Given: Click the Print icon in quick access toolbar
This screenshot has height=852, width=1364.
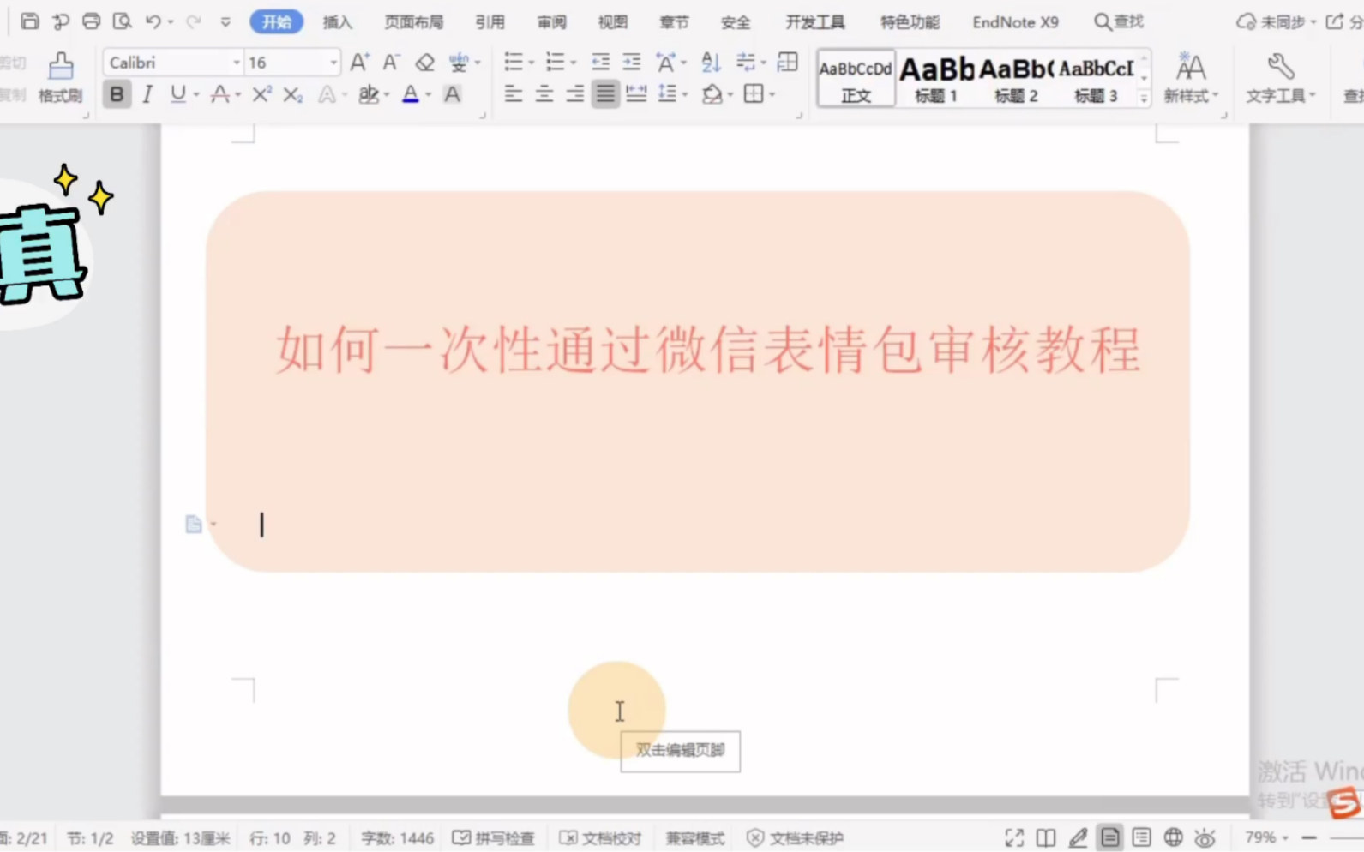Looking at the screenshot, I should click(x=91, y=21).
